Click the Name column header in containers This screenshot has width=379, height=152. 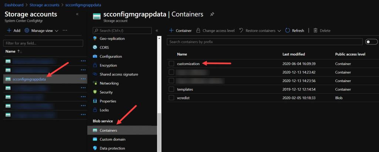[x=182, y=54]
